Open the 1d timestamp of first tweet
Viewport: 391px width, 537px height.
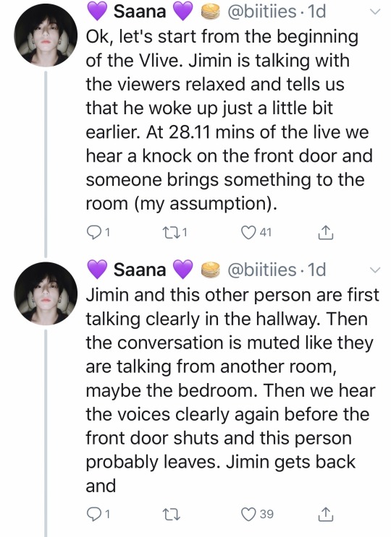(316, 12)
